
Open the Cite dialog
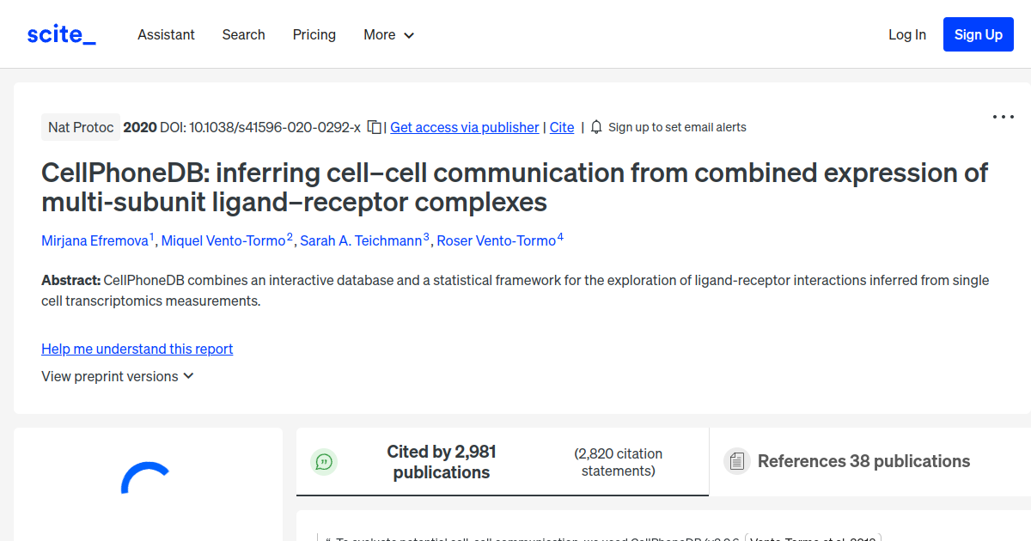(561, 127)
